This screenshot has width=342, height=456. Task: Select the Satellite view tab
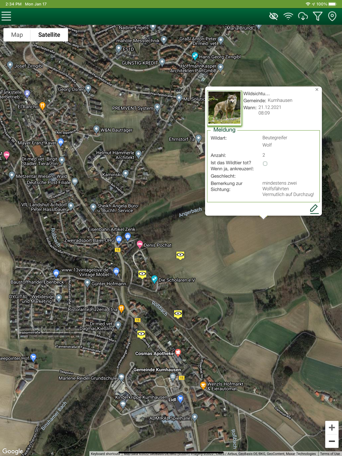coord(49,35)
